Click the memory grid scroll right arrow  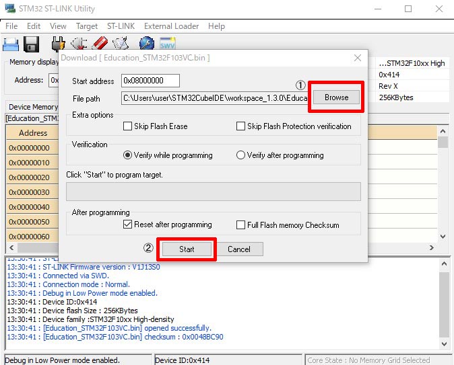tap(431, 247)
